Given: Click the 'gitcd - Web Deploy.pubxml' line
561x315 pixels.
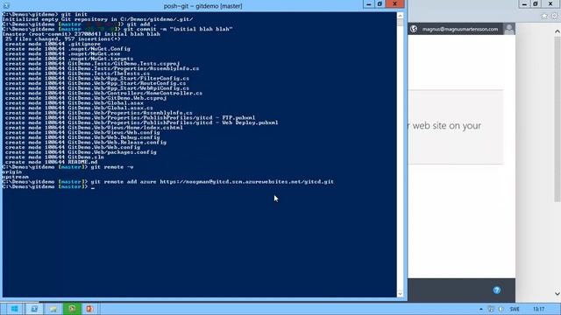Looking at the screenshot, I should coord(142,122).
